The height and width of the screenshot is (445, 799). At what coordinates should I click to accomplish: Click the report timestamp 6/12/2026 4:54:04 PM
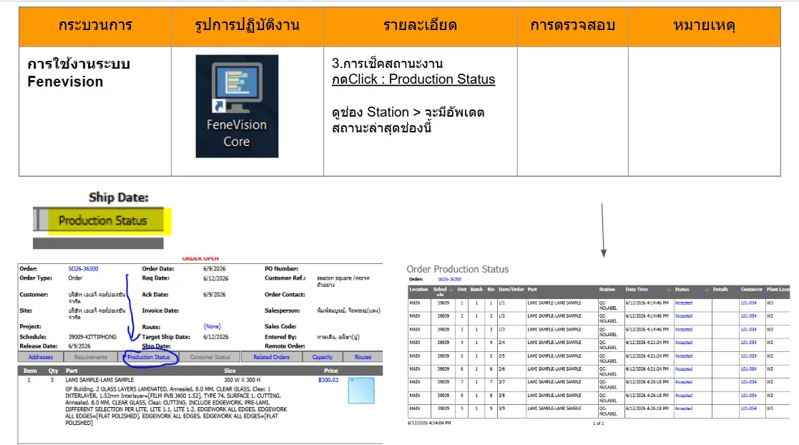tap(429, 423)
